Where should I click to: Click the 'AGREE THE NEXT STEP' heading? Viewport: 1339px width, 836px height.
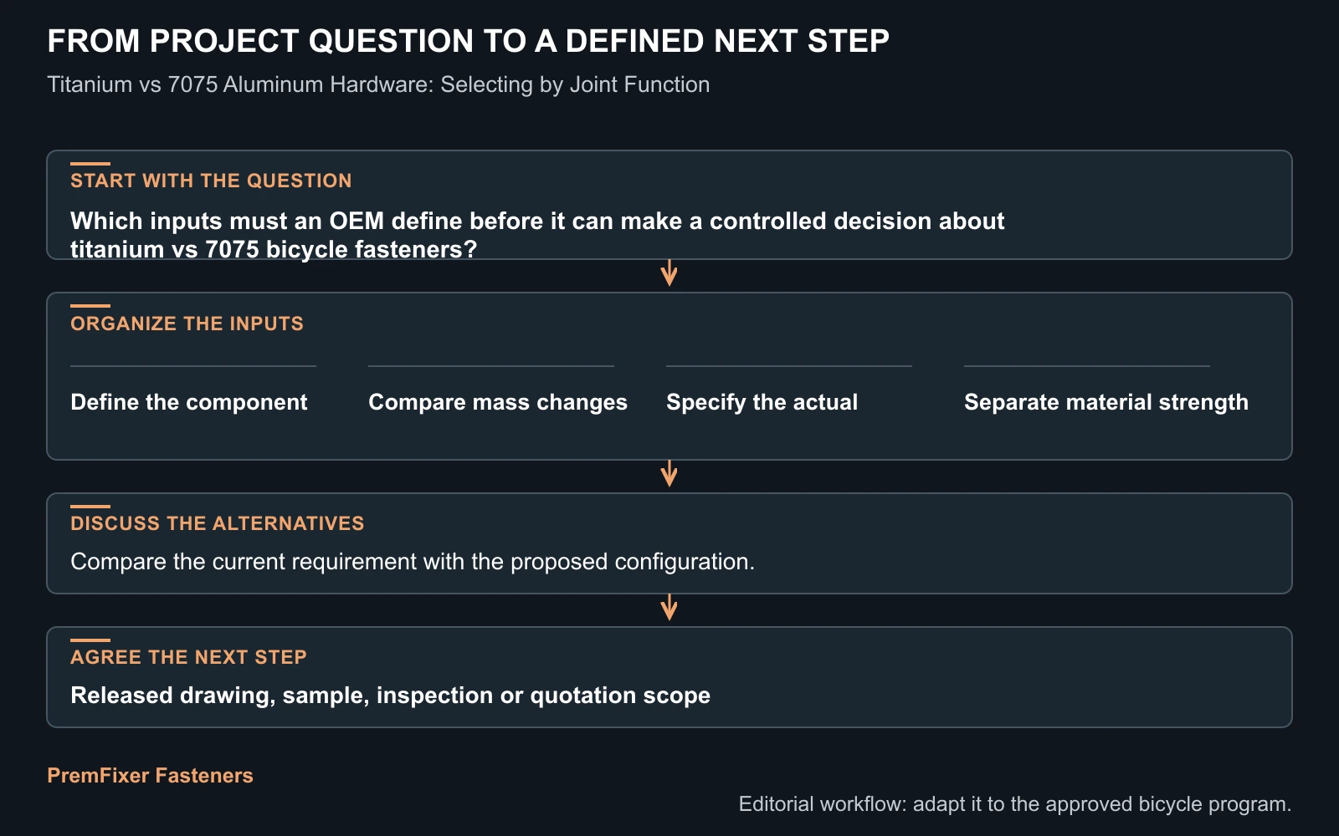coord(188,657)
